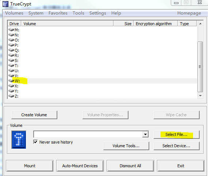Open Volume Tools...

(x=126, y=146)
